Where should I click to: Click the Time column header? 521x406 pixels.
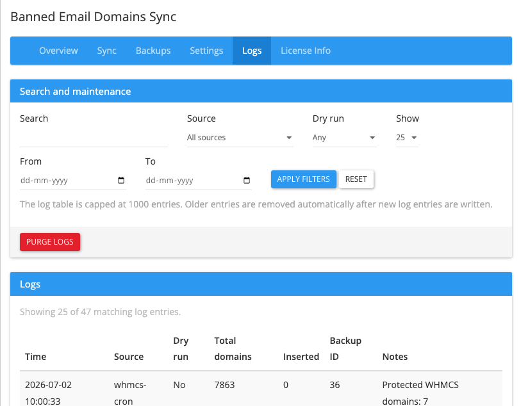click(35, 357)
